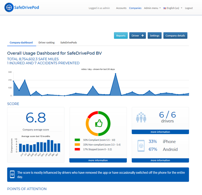Click '33% Non-compliant (score 3.3 - 5.4)' label
Image resolution: width=202 pixels, height=195 pixels.
point(102,145)
